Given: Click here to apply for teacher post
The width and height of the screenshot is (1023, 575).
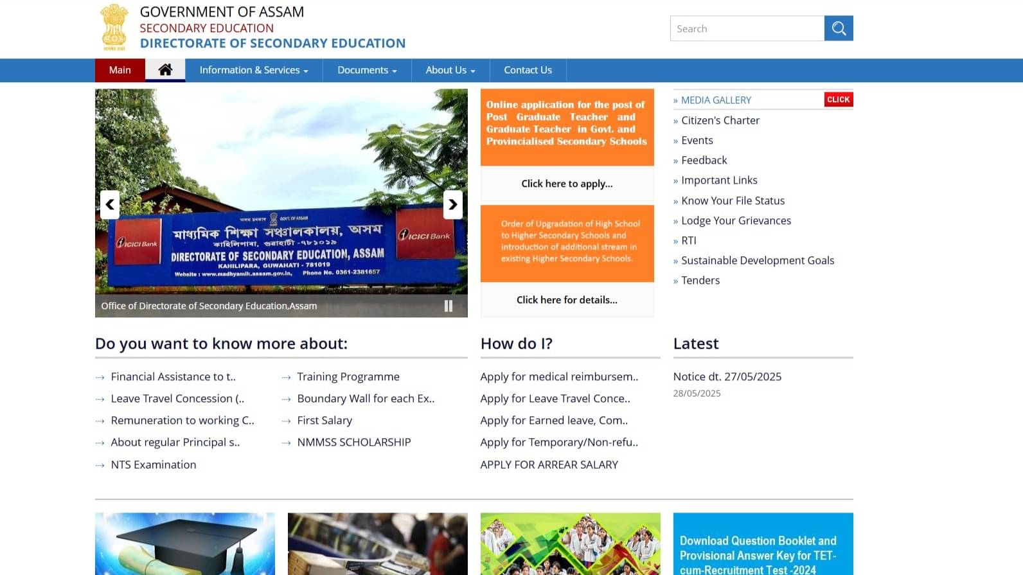Looking at the screenshot, I should (x=567, y=184).
